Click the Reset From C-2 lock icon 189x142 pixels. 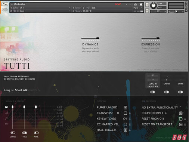click(x=185, y=119)
